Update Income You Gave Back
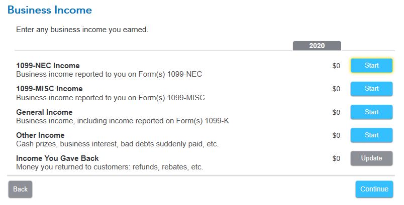This screenshot has height=205, width=404. tap(371, 158)
